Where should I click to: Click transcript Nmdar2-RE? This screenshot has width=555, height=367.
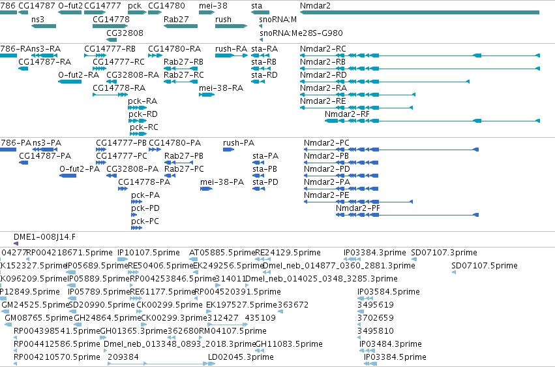coord(323,101)
